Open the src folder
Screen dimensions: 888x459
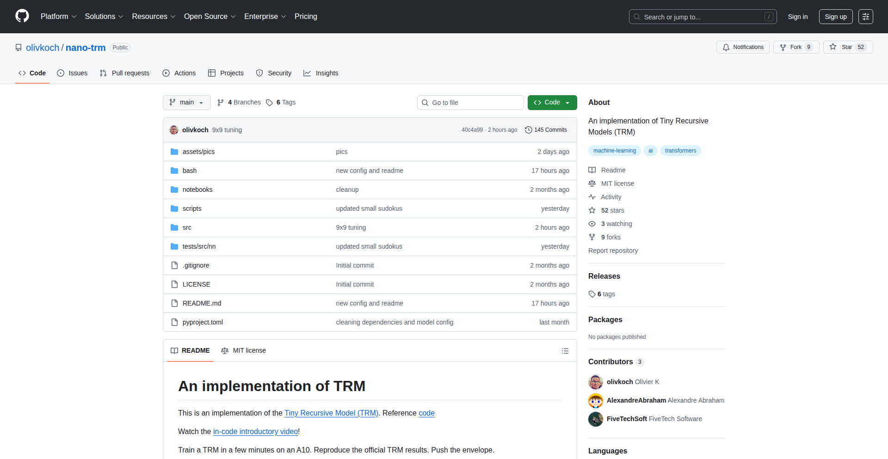click(x=187, y=227)
